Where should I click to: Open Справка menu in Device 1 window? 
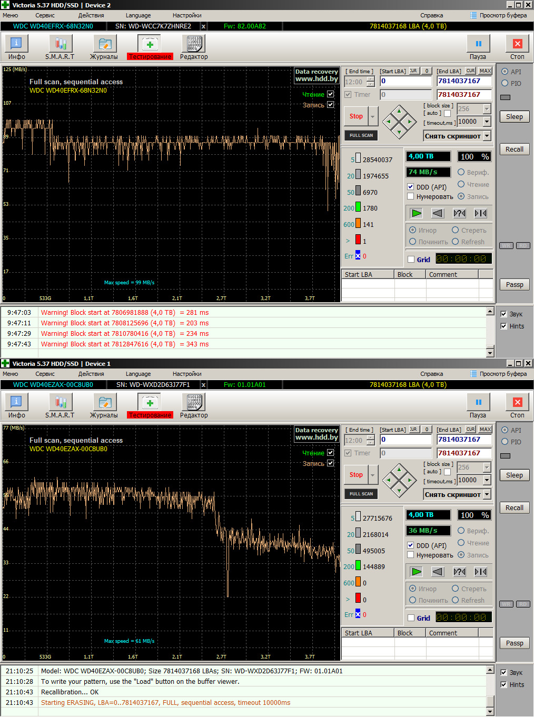(432, 374)
